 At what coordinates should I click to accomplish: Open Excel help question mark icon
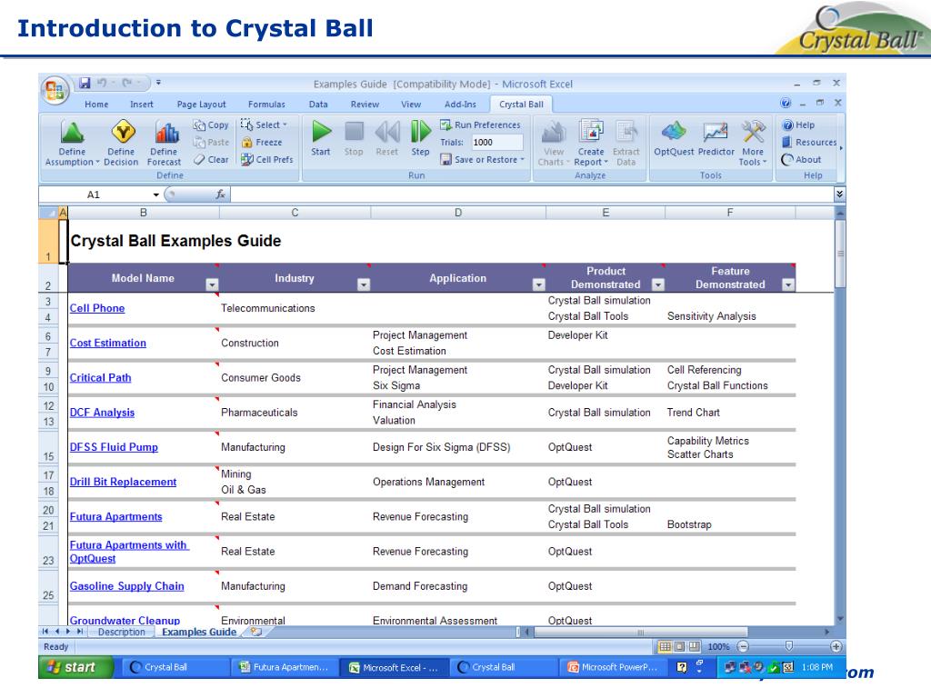[x=786, y=104]
